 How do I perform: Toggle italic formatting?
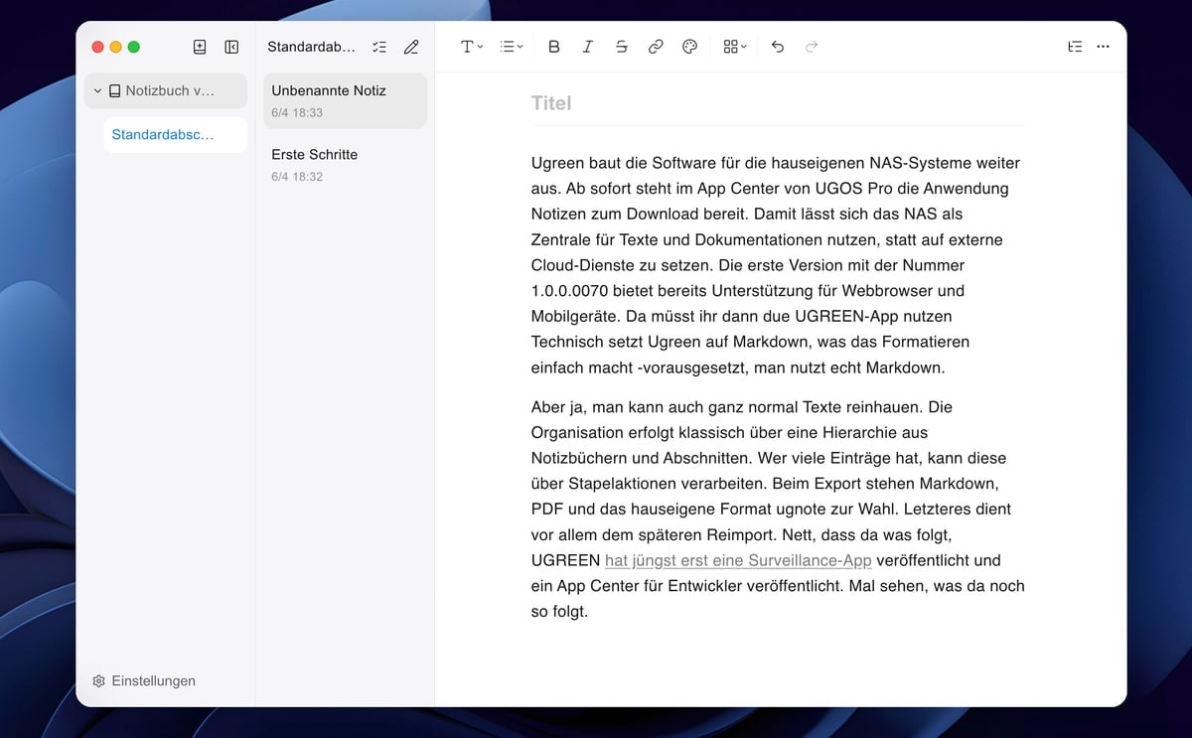click(588, 47)
